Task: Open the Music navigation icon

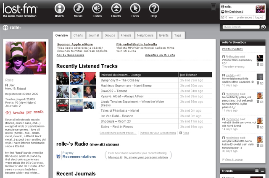Action: coord(79,8)
